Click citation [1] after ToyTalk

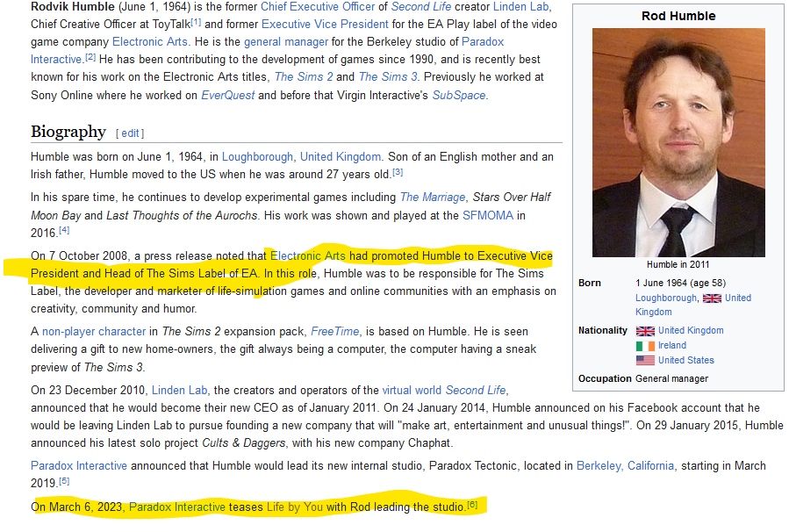point(197,22)
